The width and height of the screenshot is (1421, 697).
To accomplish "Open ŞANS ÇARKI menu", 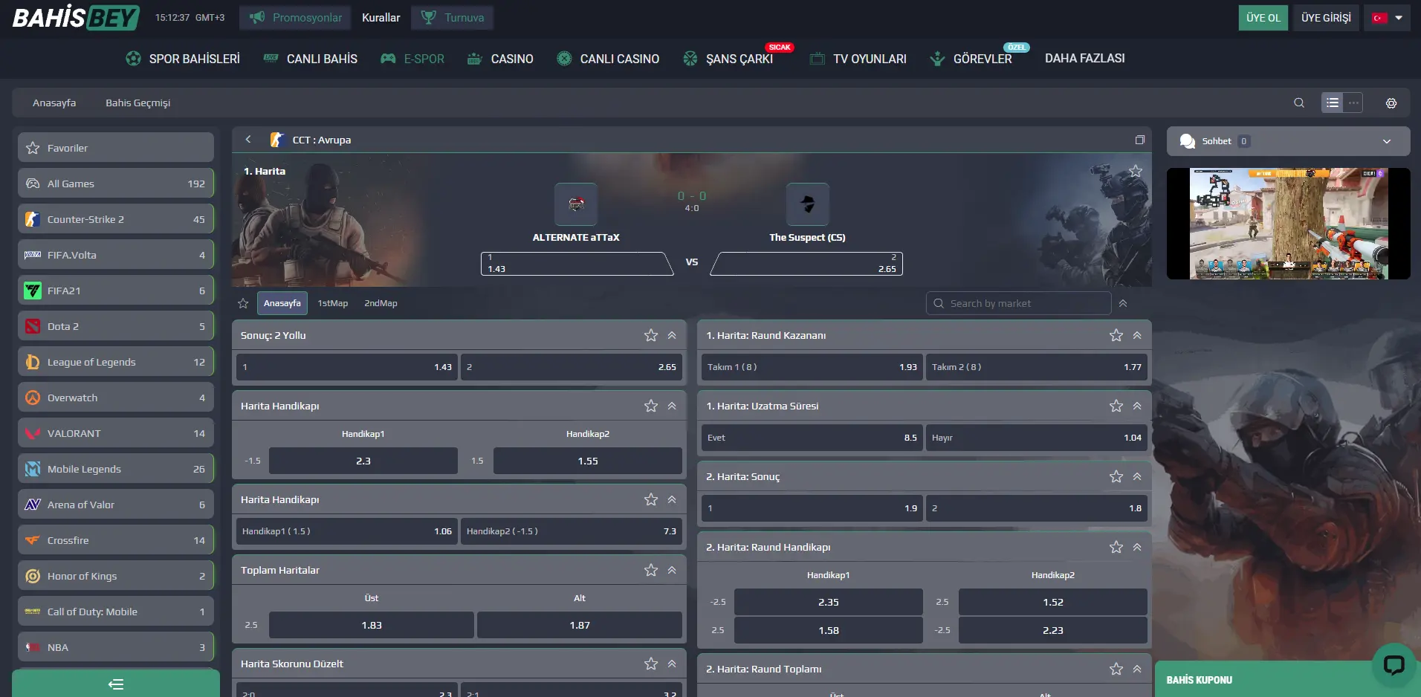I will coord(728,59).
